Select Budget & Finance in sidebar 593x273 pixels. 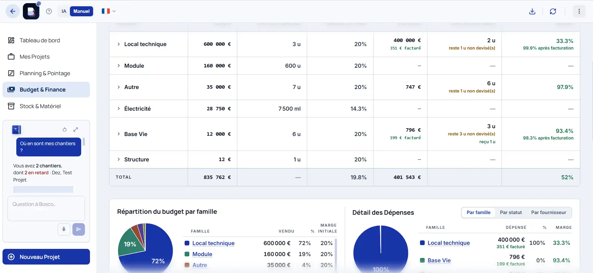coord(46,90)
